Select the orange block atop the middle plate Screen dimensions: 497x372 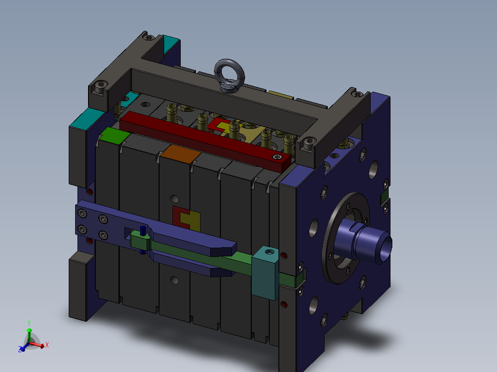[x=180, y=154]
